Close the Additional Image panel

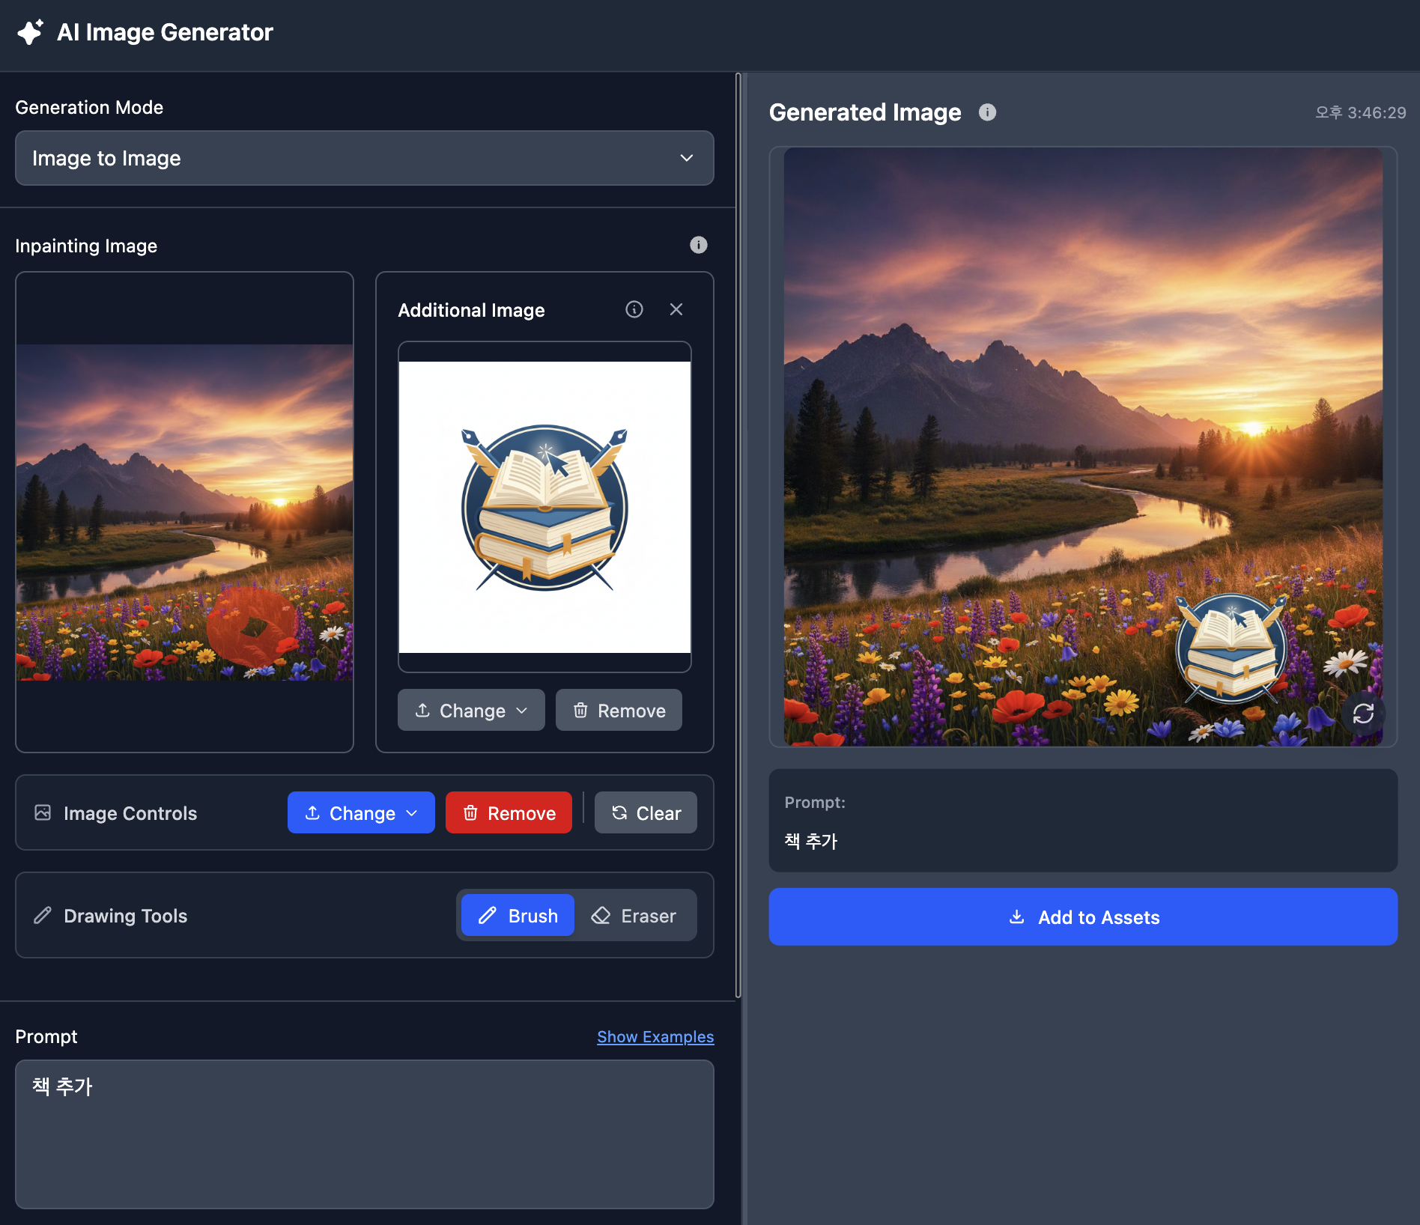[676, 309]
